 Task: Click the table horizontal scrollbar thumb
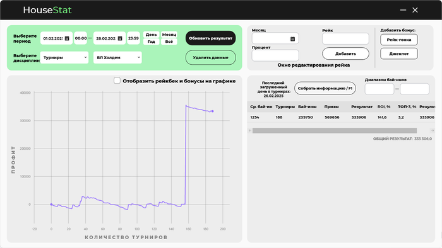pos(335,130)
